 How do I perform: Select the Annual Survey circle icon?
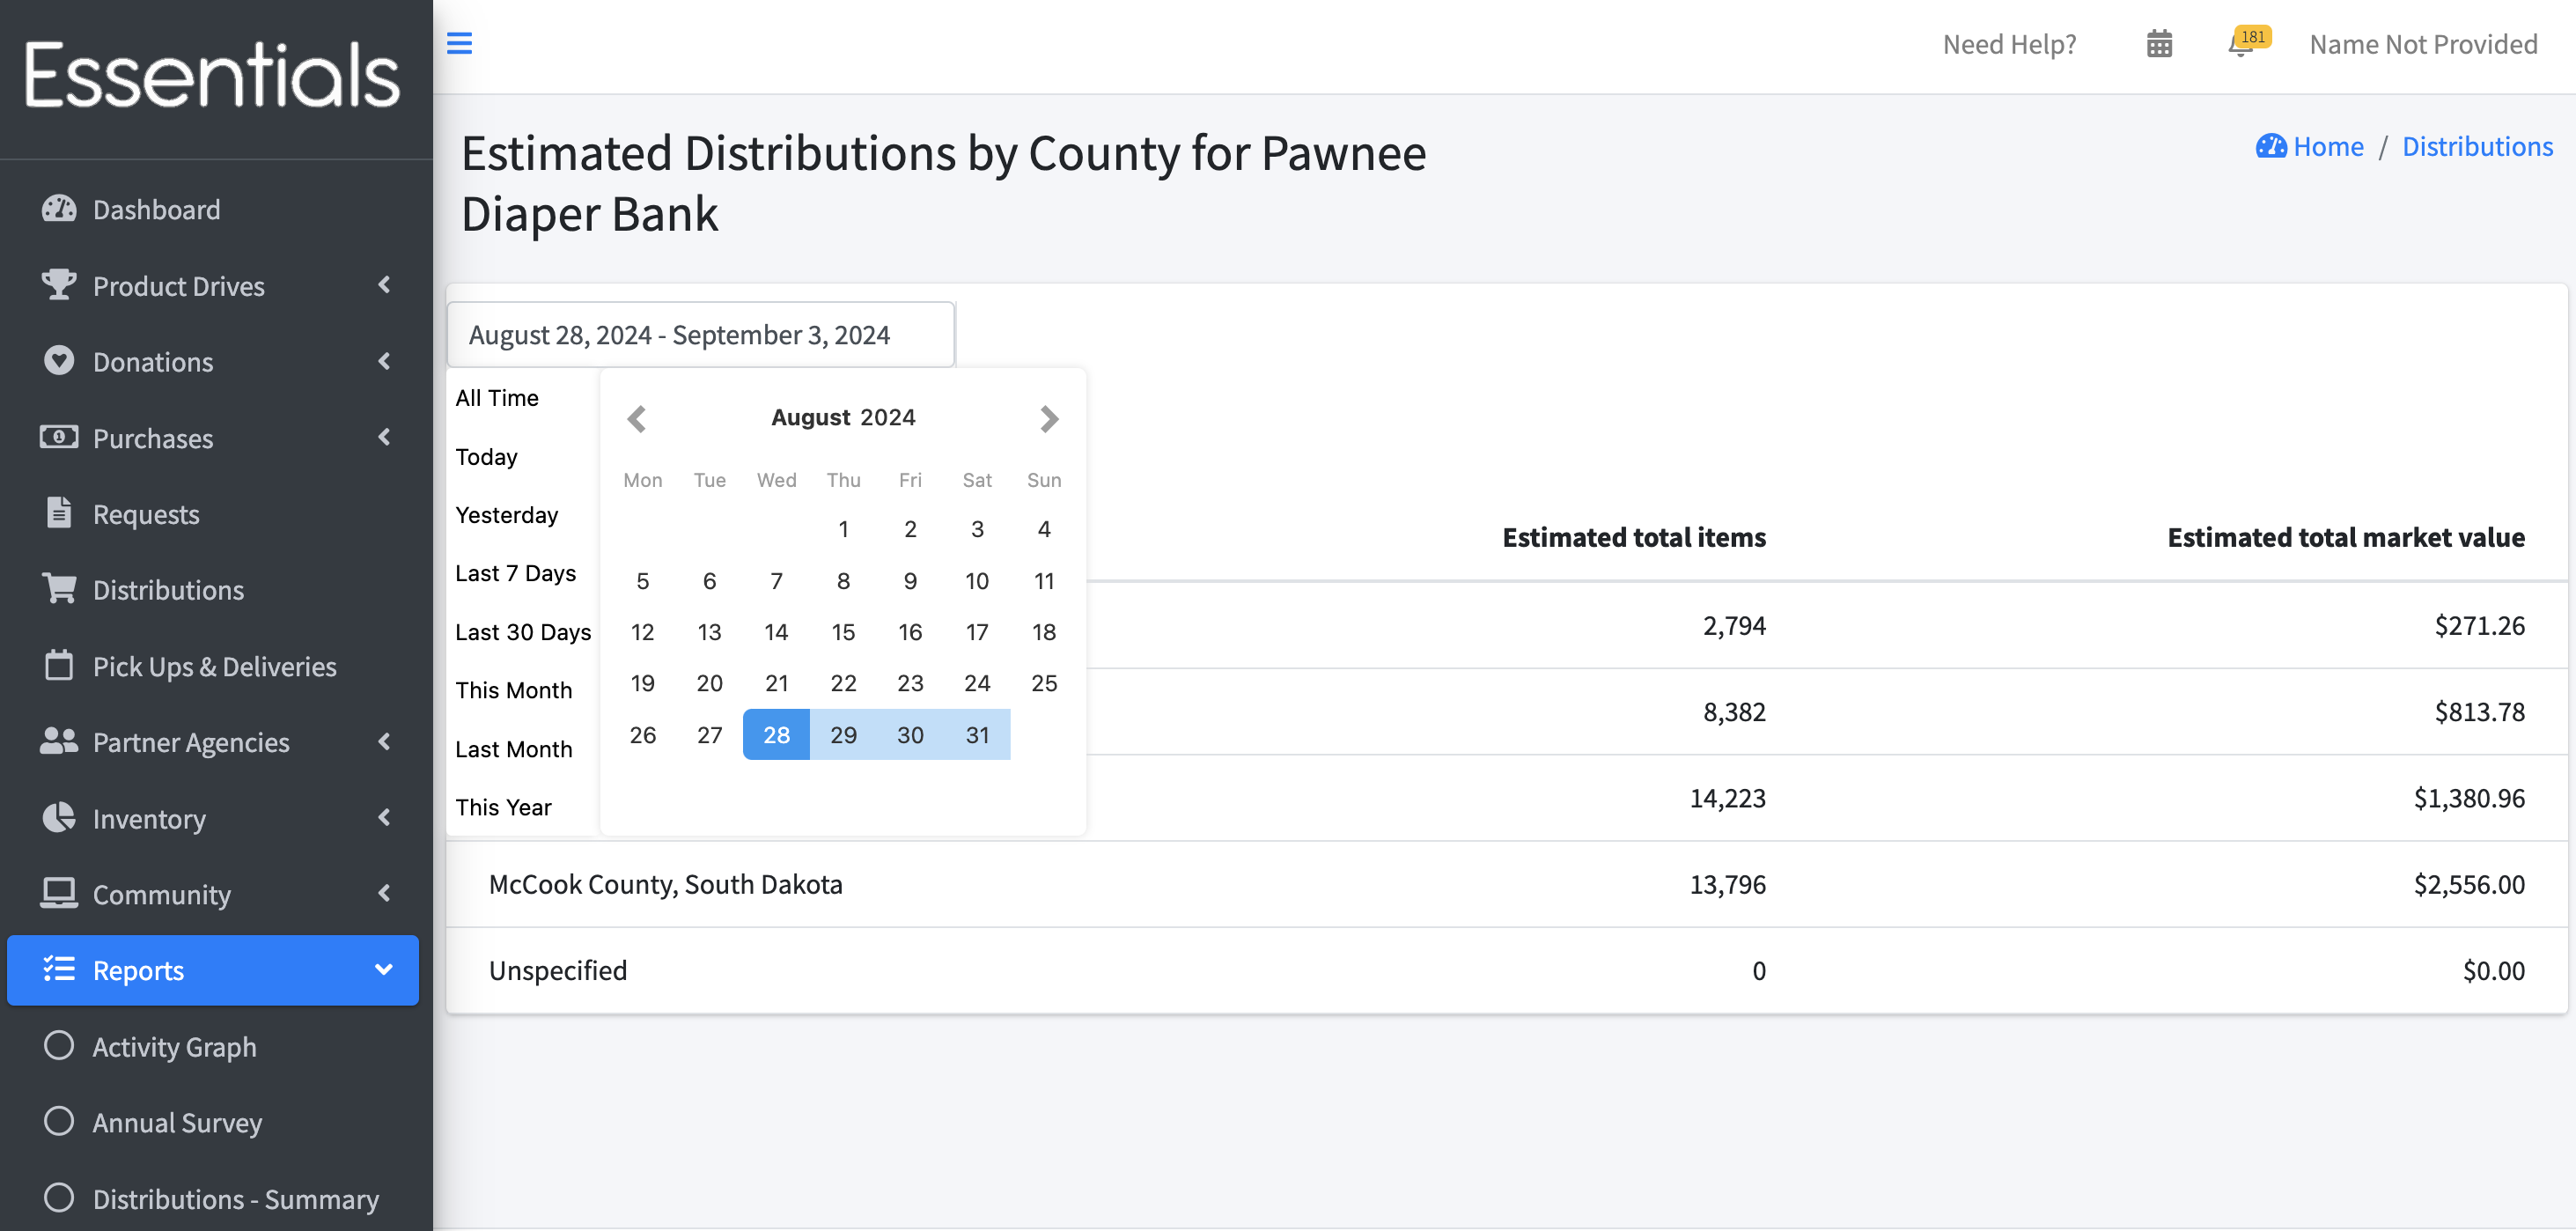tap(59, 1121)
